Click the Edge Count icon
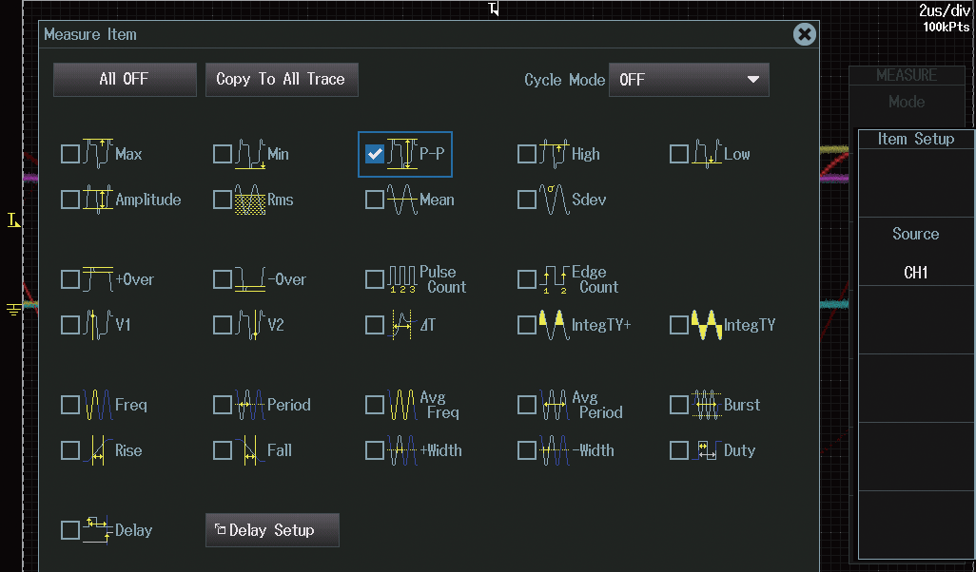This screenshot has height=572, width=976. pos(554,279)
